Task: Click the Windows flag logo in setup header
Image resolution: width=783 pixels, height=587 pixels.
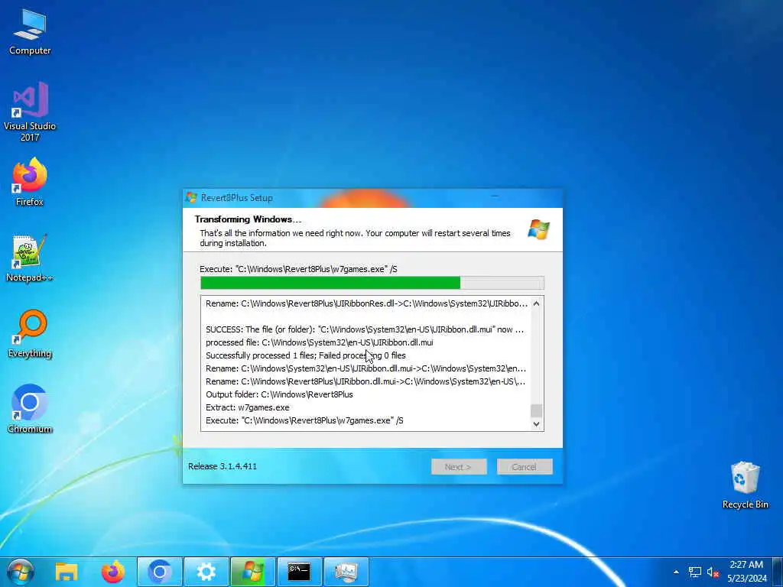Action: point(538,229)
